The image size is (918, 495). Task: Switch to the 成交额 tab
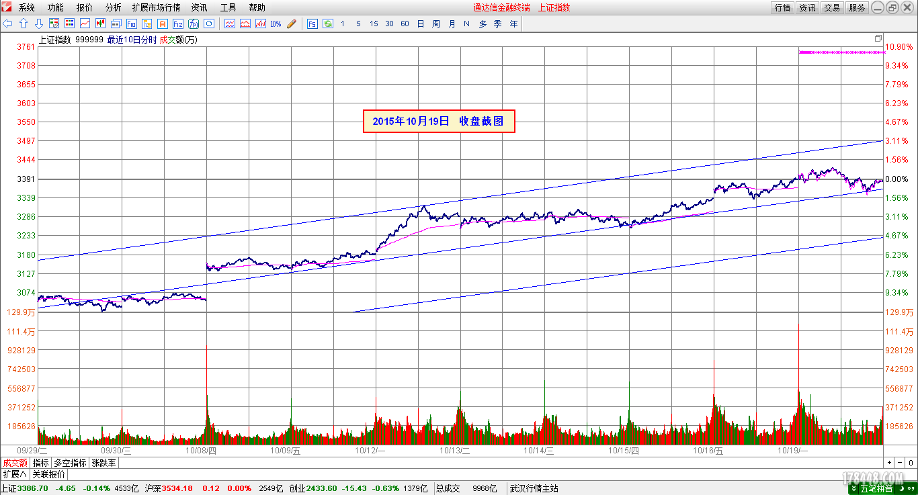point(15,463)
